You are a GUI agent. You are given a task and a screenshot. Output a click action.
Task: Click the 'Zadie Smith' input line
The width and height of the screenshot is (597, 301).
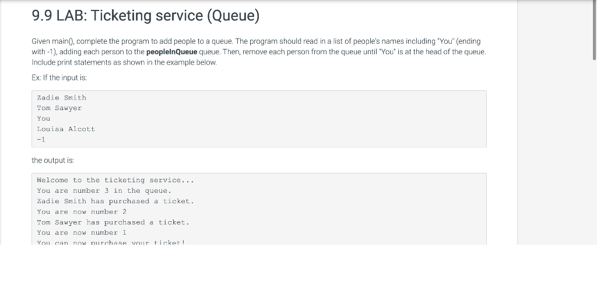tap(61, 98)
